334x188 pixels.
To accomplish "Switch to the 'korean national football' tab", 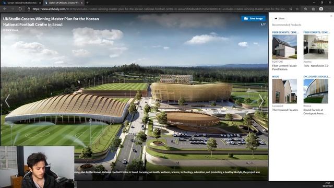I will 21,3.
